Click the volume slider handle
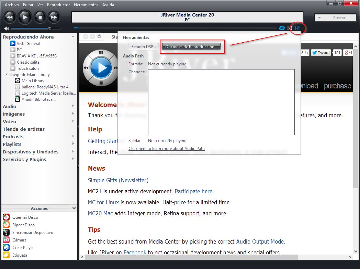The width and height of the screenshot is (360, 269). pos(50,29)
